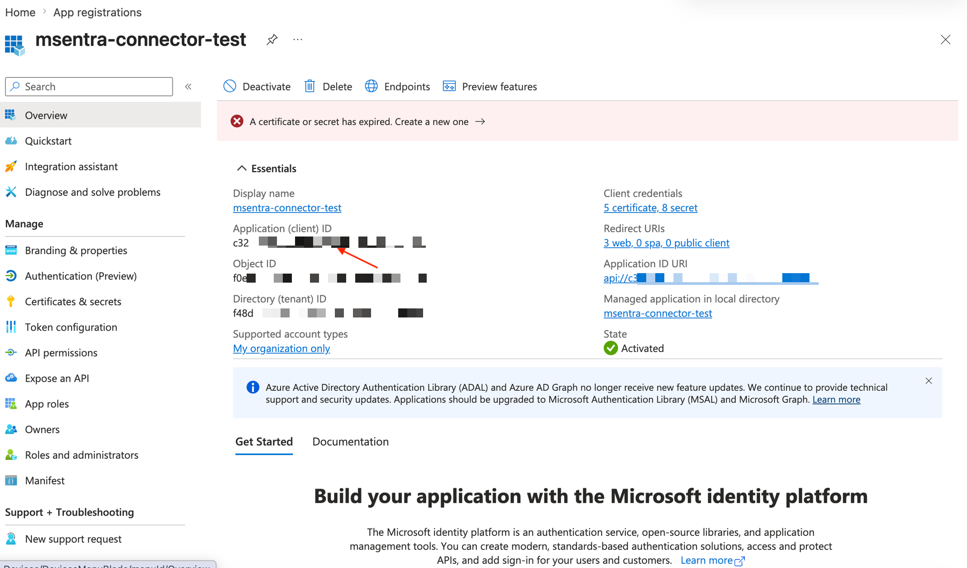The height and width of the screenshot is (568, 967).
Task: Select Expose an API menu item
Action: coord(57,378)
